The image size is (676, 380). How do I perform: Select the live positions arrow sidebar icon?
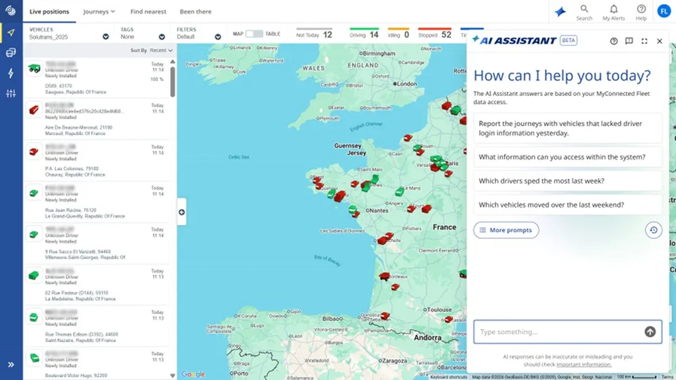click(x=11, y=32)
